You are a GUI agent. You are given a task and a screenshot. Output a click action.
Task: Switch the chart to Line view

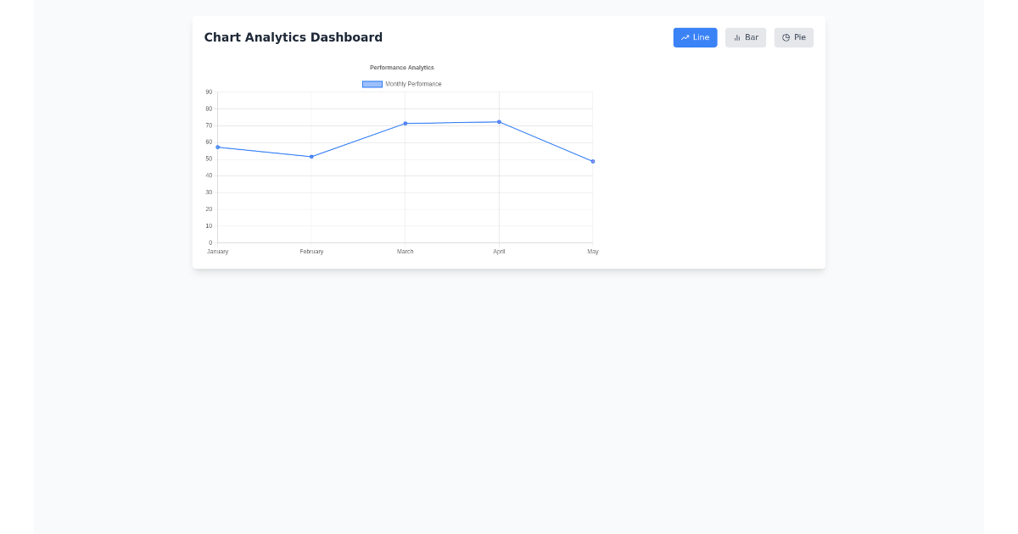pos(695,37)
